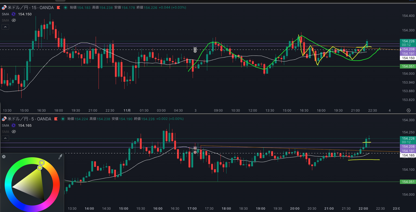Open chart settings gear at bottom-right of top chart
The width and height of the screenshot is (416, 212).
tap(408, 111)
